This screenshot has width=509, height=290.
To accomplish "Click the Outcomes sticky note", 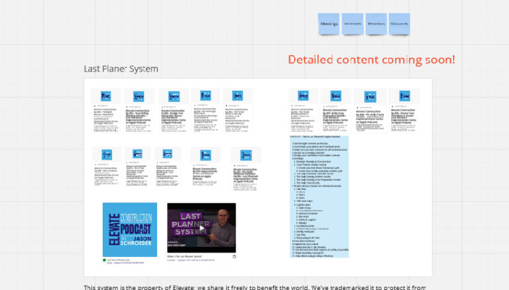I will pos(399,24).
